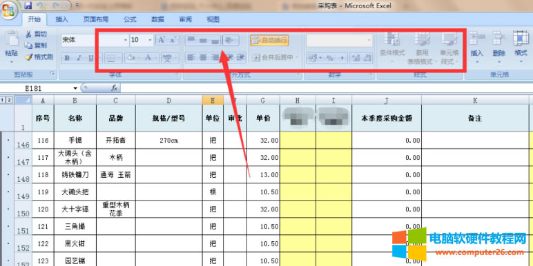Click the fx Insert Function icon
Image resolution: width=533 pixels, height=266 pixels.
[x=114, y=88]
